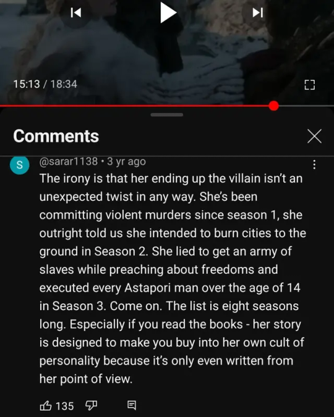The width and height of the screenshot is (334, 417).
Task: Skip to the previous video
Action: click(x=76, y=12)
